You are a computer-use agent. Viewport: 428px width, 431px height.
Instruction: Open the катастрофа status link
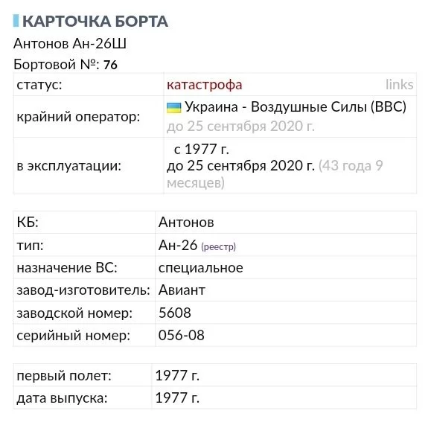(x=204, y=85)
